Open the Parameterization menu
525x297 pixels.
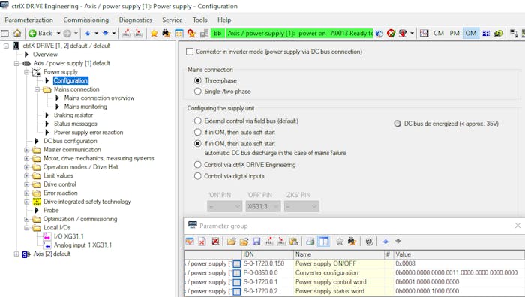tap(28, 19)
